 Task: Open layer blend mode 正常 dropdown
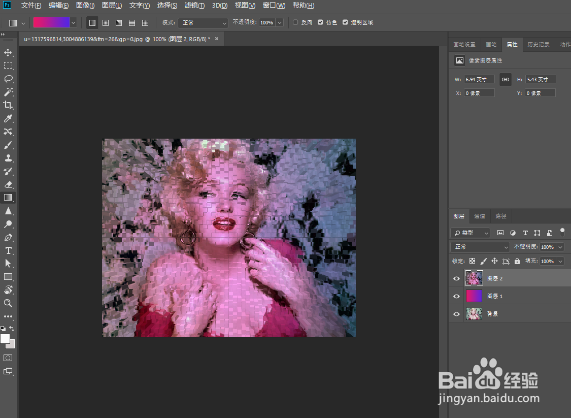tap(480, 247)
